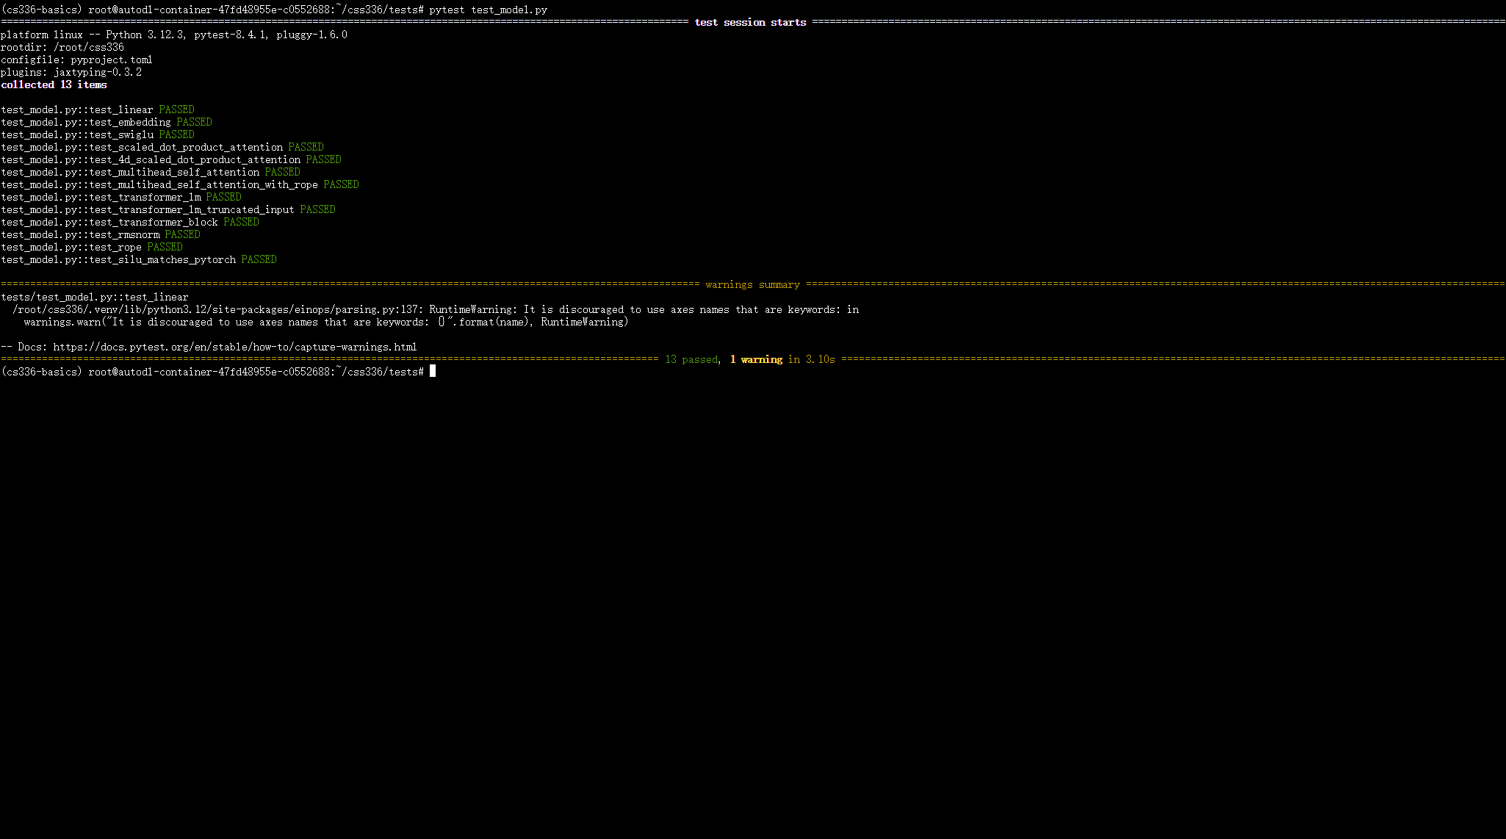
Task: Click the '13 passed' summary text
Action: pyautogui.click(x=691, y=360)
